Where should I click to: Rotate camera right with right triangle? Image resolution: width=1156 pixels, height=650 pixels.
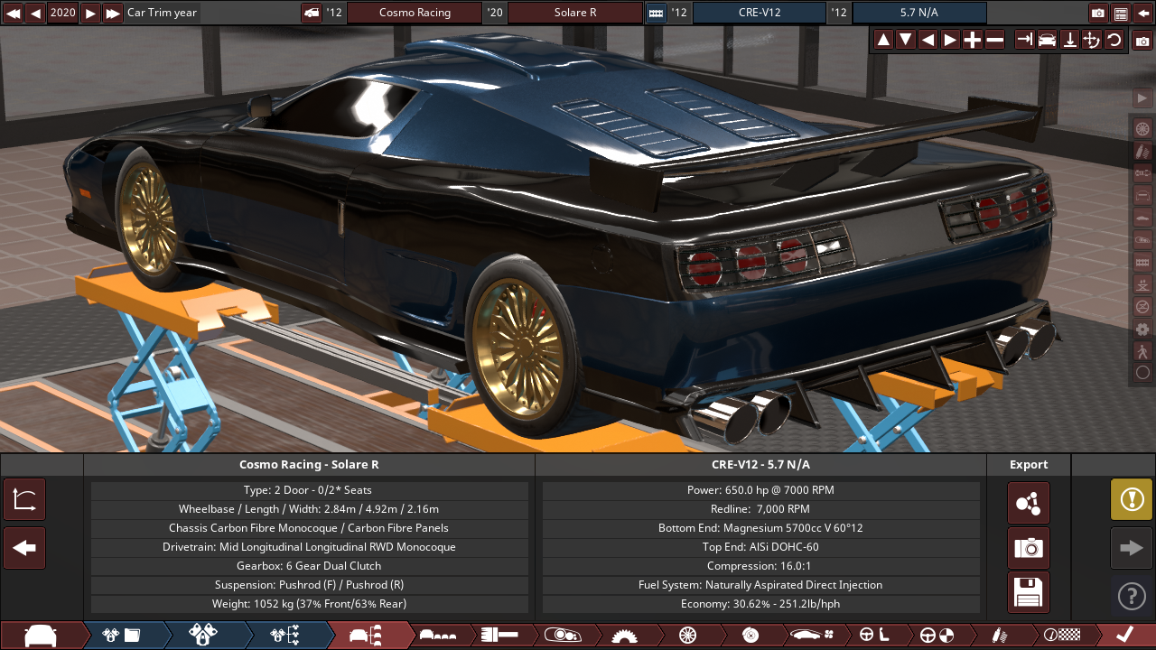tap(950, 40)
